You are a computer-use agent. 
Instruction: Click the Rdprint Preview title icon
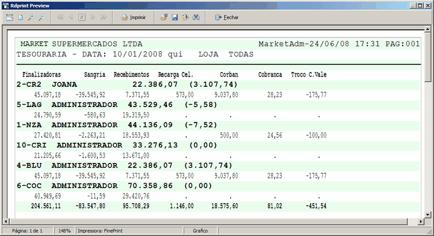click(x=5, y=6)
